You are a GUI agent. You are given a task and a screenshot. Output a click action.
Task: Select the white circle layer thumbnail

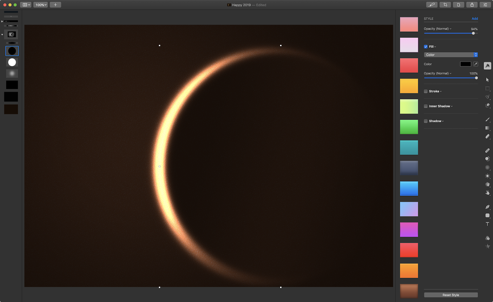[x=12, y=62]
